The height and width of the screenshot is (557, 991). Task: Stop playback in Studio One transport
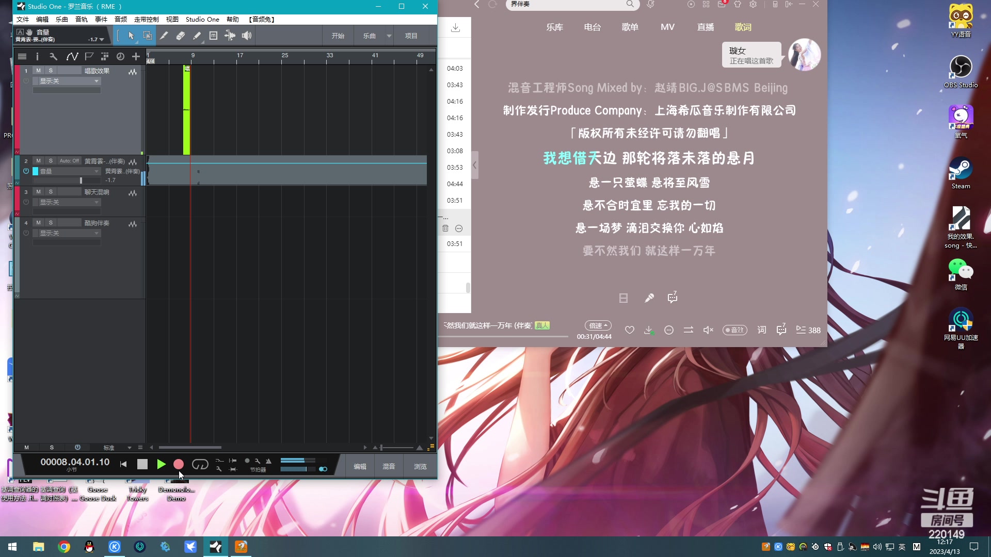(142, 464)
